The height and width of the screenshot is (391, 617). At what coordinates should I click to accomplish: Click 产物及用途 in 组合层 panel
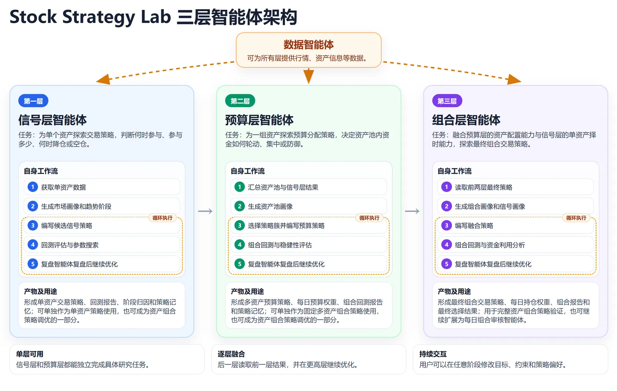pos(454,291)
